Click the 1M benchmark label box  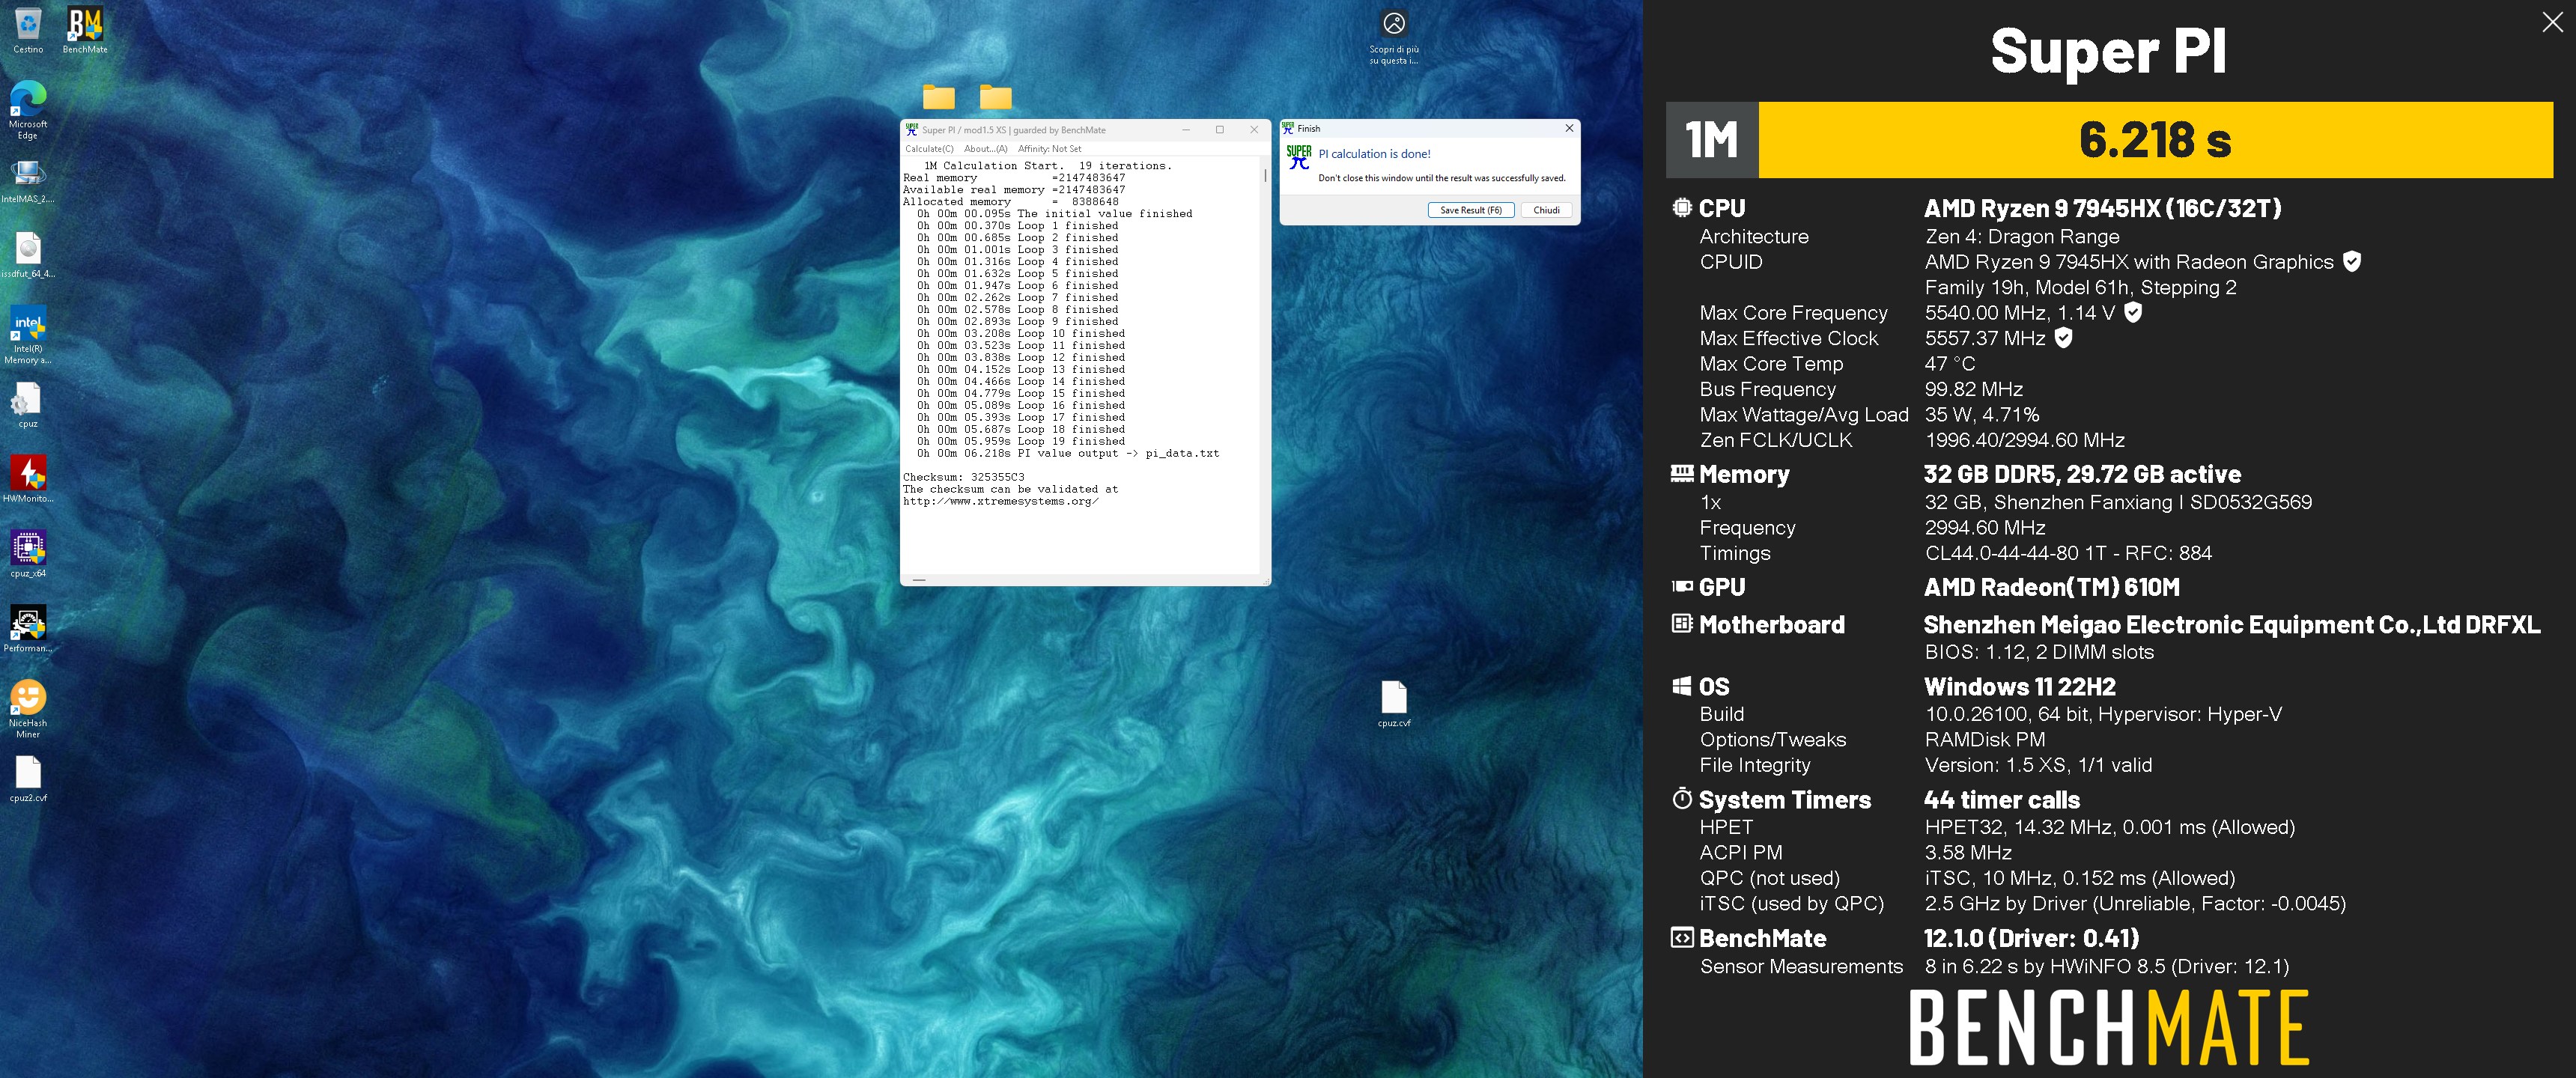[x=1712, y=140]
